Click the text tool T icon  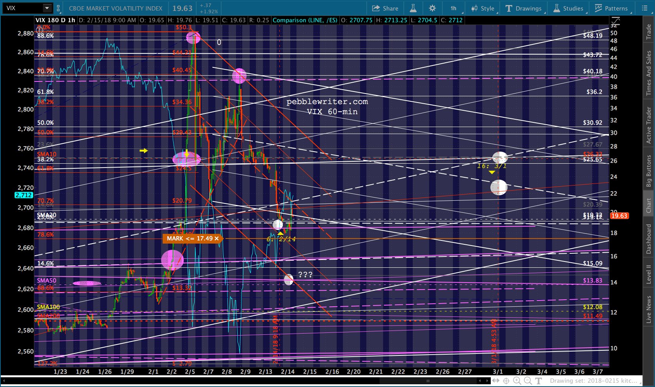coord(539,381)
